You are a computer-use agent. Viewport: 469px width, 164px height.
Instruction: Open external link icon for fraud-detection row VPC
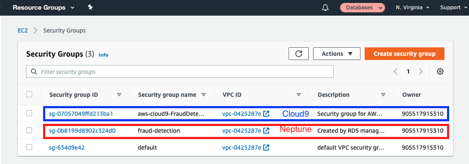tap(266, 131)
